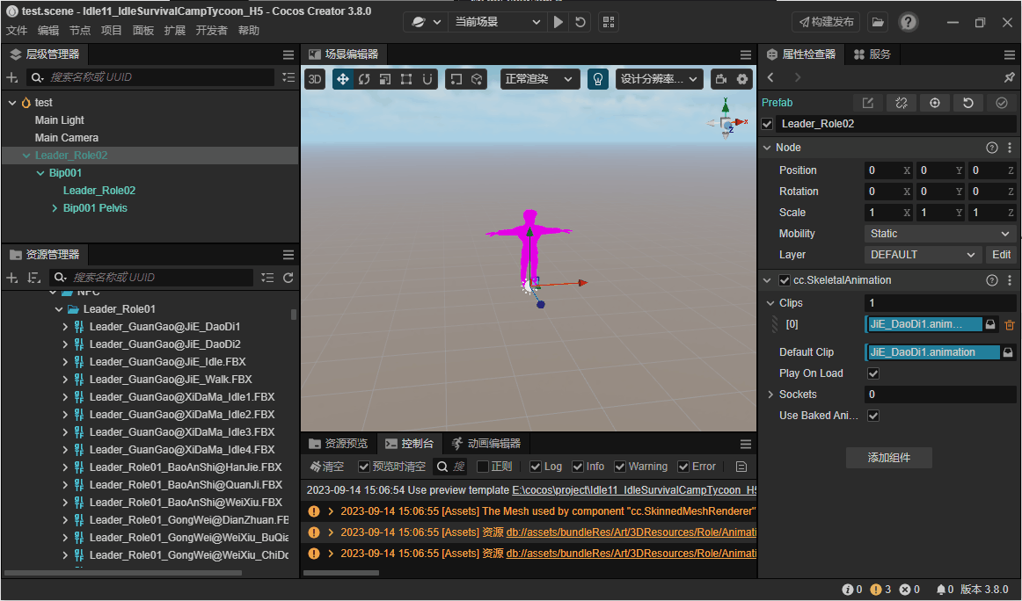This screenshot has width=1022, height=601.
Task: Open the 文件 menu
Action: [x=17, y=31]
